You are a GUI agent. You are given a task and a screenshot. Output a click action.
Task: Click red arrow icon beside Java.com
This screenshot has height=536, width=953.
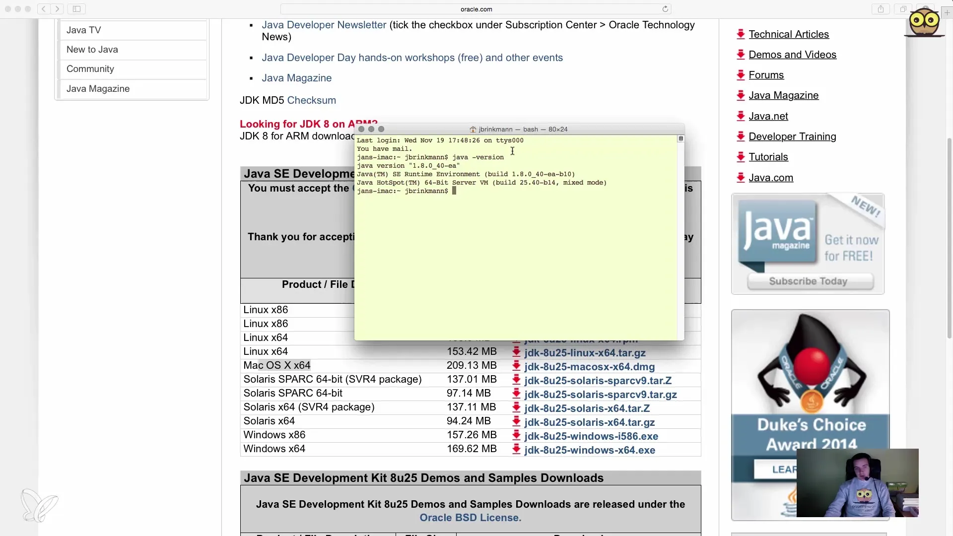pyautogui.click(x=741, y=177)
